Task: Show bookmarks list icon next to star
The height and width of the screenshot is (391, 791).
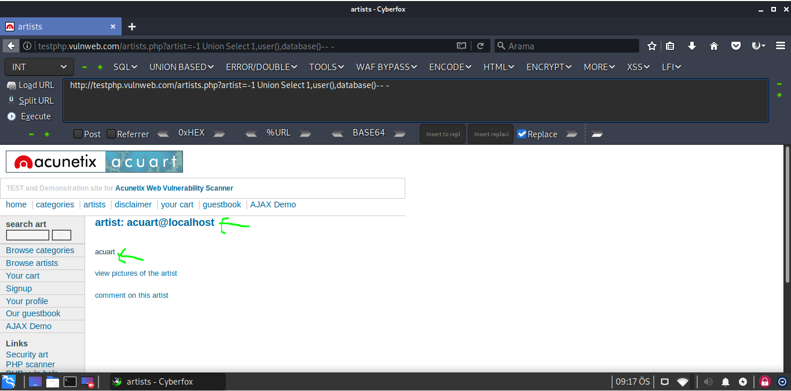Action: pyautogui.click(x=670, y=46)
